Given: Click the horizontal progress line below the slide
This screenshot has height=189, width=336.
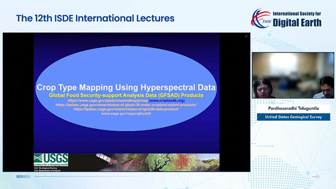Looking at the screenshot, I should pyautogui.click(x=140, y=176).
